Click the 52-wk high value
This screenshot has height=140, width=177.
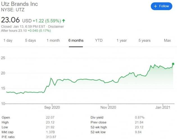coord(139,127)
